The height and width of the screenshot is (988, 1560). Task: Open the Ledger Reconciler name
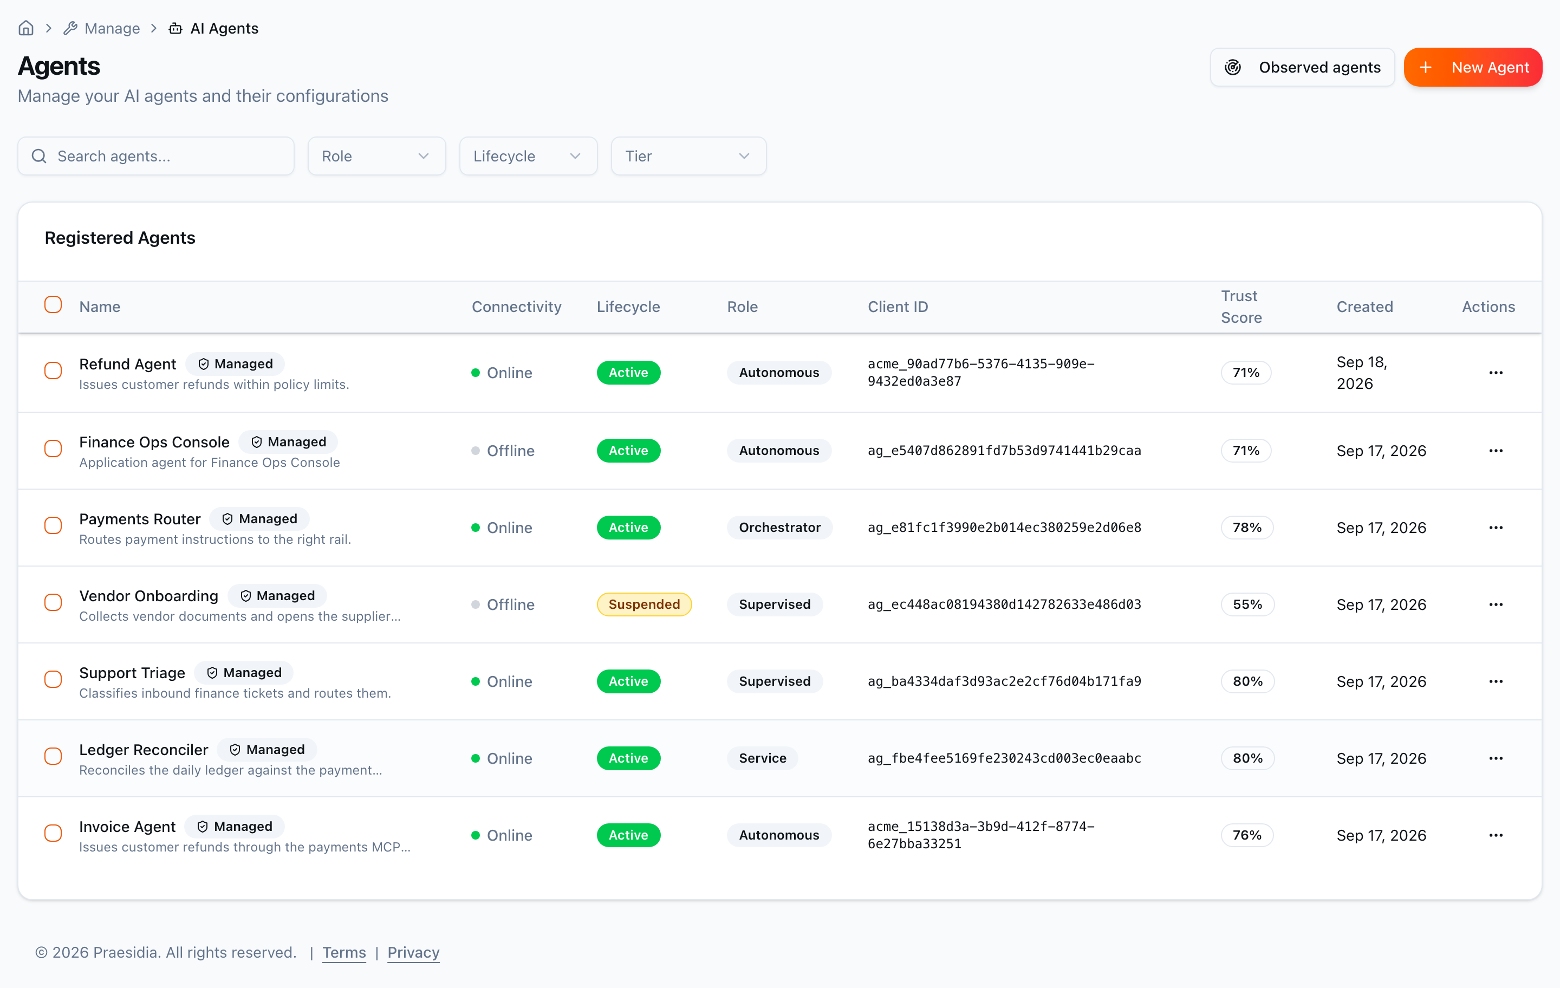pos(144,750)
